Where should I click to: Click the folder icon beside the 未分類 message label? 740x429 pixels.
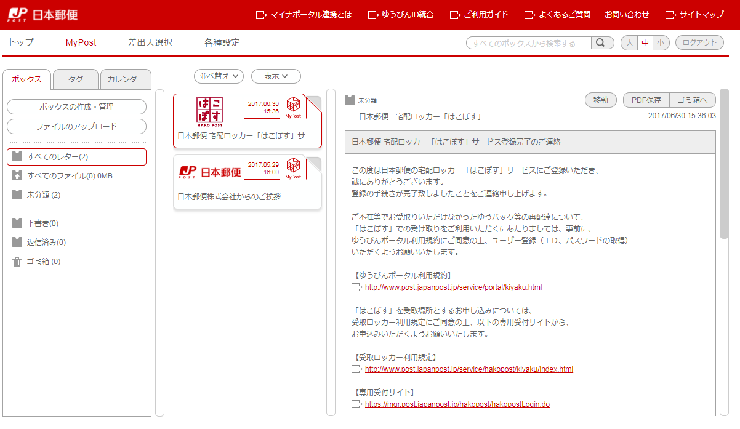point(350,100)
